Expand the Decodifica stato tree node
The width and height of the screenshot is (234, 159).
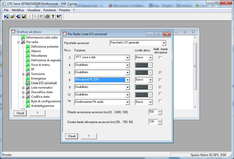[x=23, y=92]
